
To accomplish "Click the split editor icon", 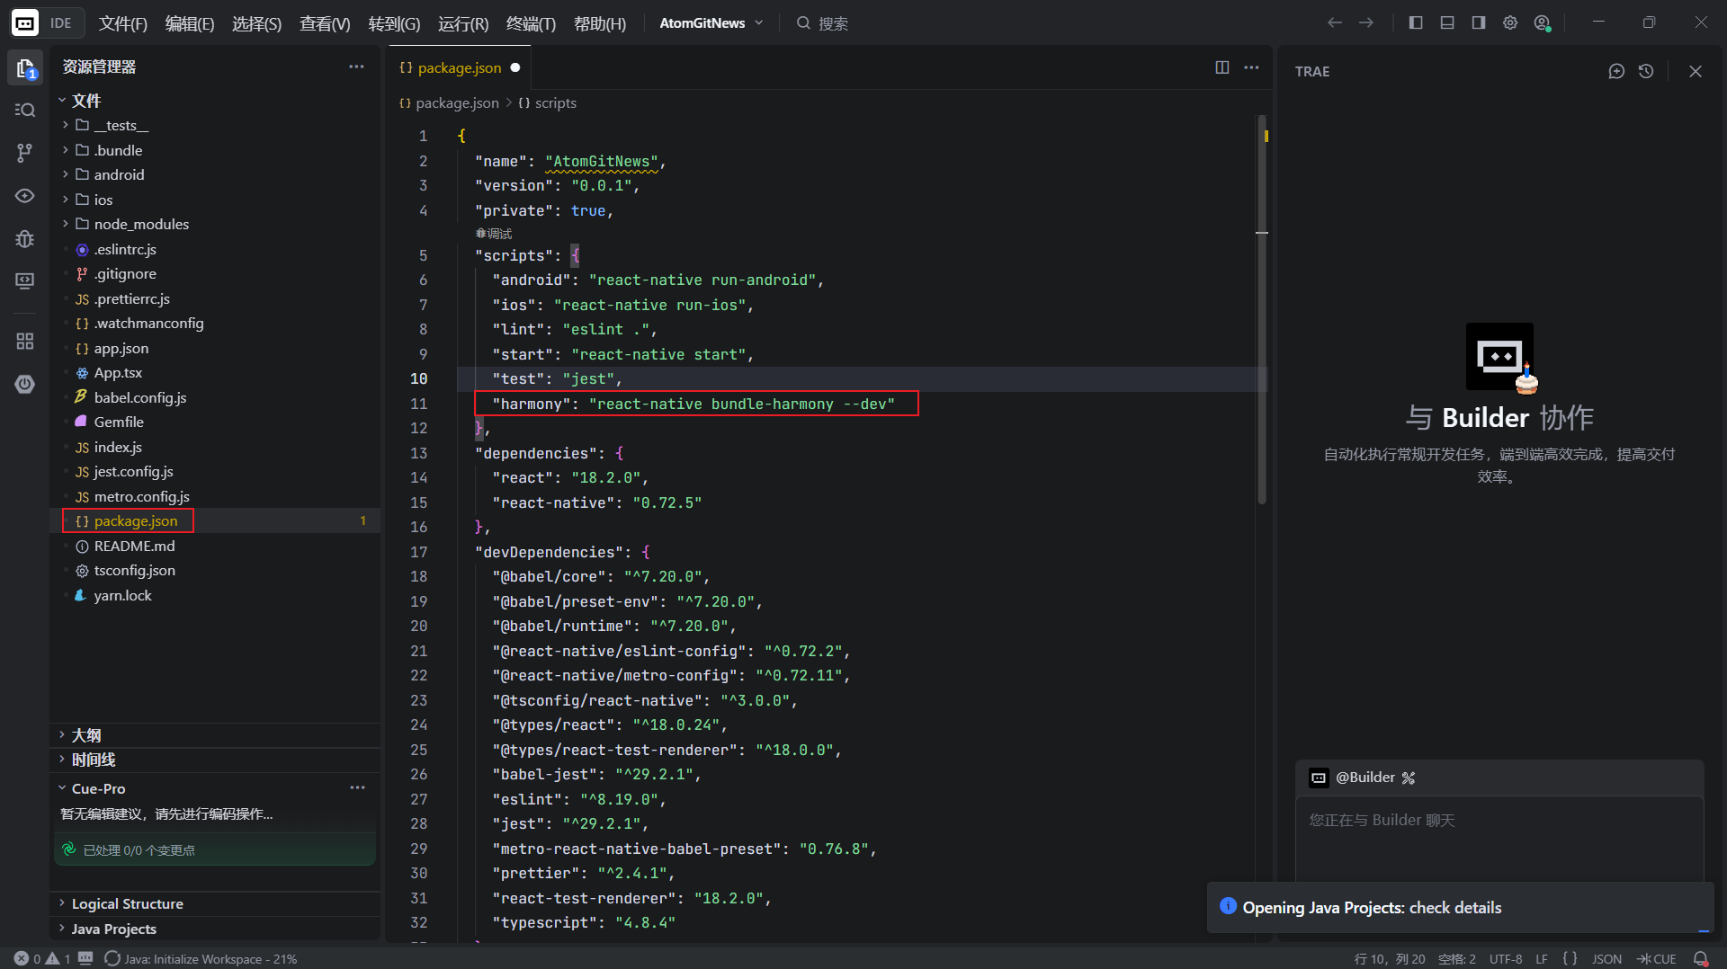I will [1222, 67].
